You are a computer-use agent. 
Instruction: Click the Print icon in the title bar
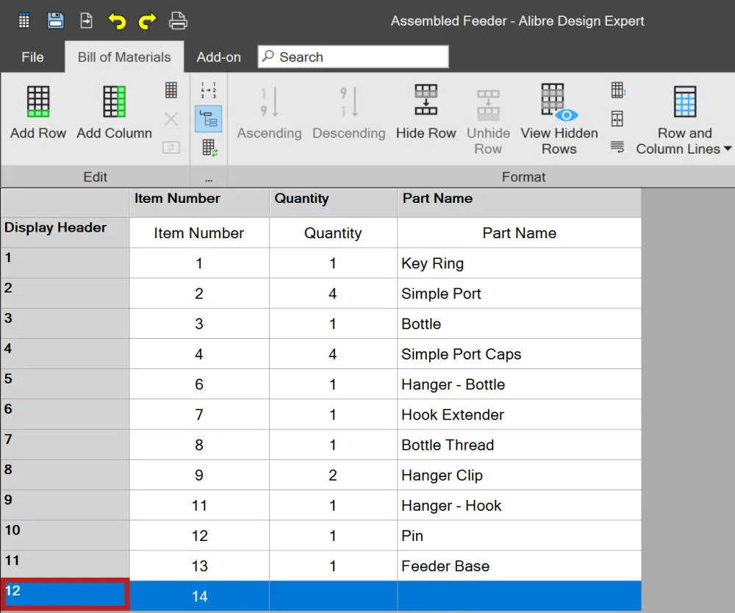(178, 21)
